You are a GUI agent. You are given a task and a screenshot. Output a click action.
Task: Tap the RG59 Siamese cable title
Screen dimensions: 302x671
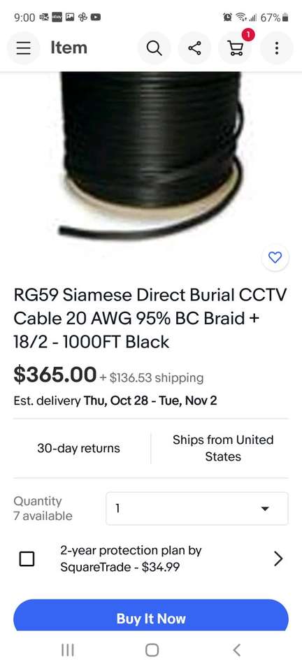[150, 319]
